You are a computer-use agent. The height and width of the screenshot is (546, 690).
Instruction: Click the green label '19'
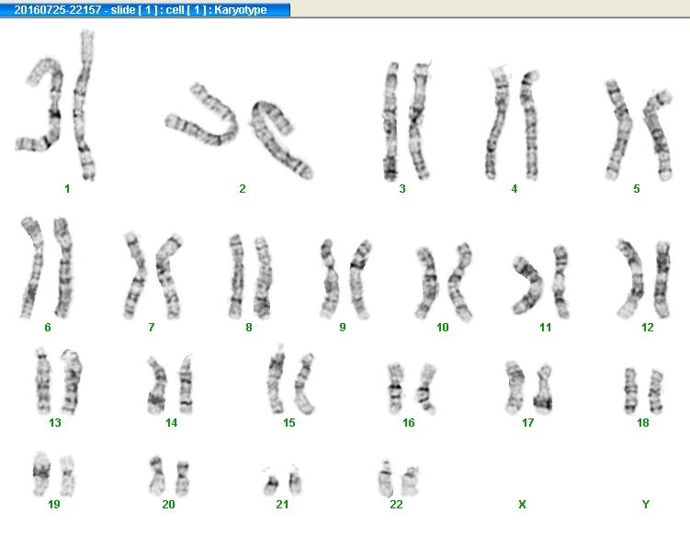click(x=53, y=505)
